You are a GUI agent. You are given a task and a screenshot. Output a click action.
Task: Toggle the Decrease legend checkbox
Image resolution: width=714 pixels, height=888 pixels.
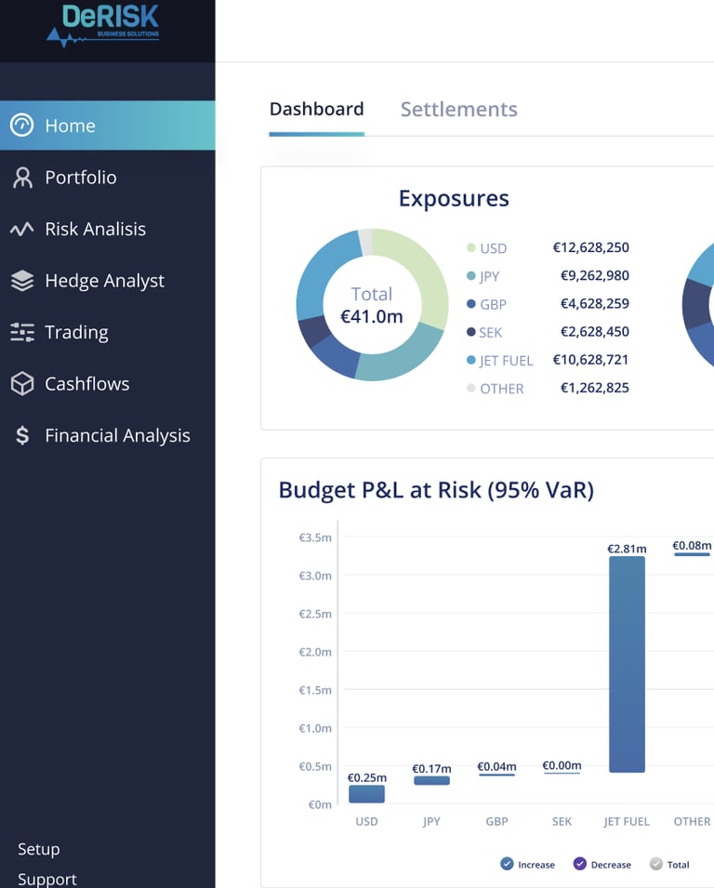(x=580, y=864)
